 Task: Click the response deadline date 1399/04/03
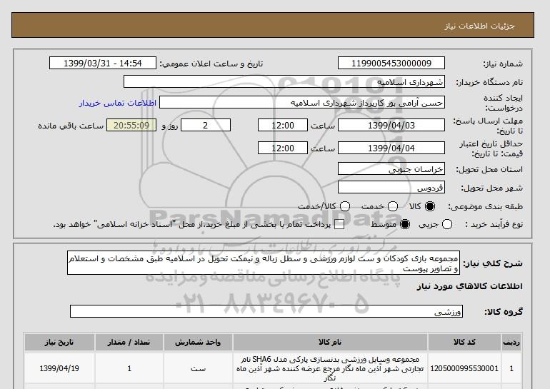pos(391,125)
